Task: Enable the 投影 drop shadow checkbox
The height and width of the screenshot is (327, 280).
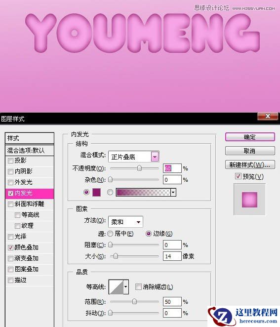Action: [10, 161]
